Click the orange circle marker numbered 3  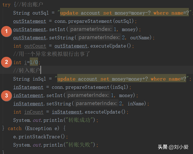pos(6,95)
